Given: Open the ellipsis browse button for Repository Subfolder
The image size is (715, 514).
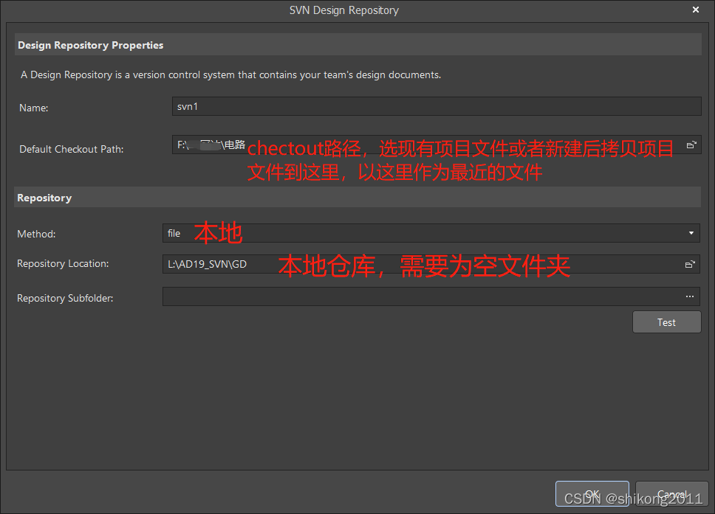Looking at the screenshot, I should point(689,296).
